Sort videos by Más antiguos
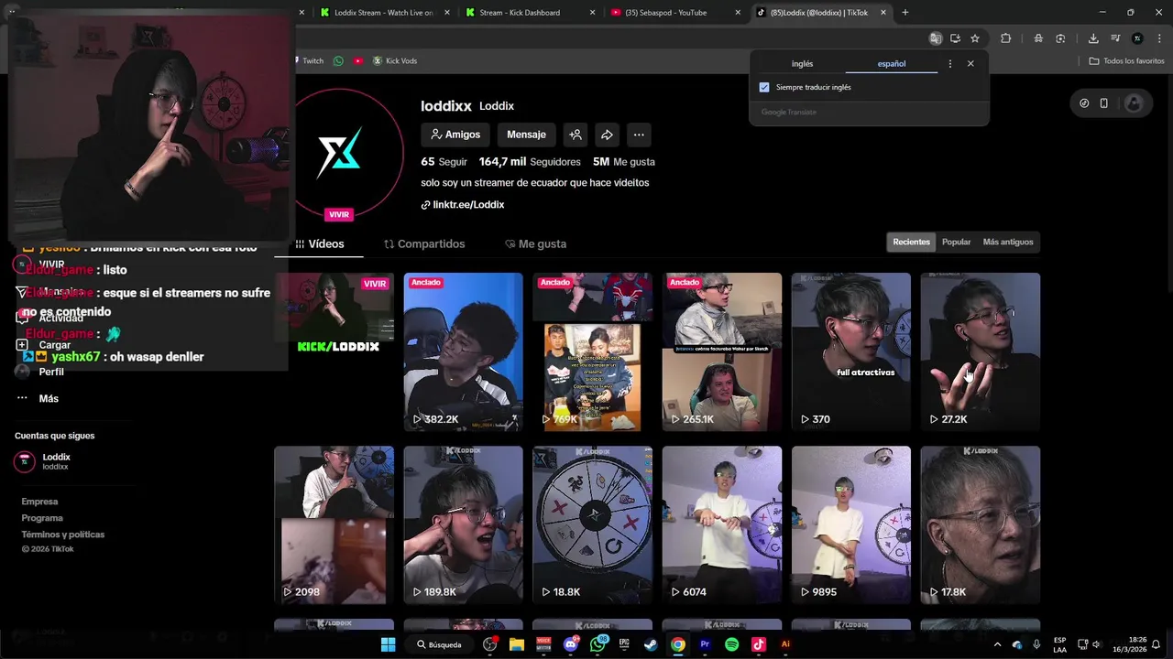The image size is (1173, 659). click(1008, 243)
